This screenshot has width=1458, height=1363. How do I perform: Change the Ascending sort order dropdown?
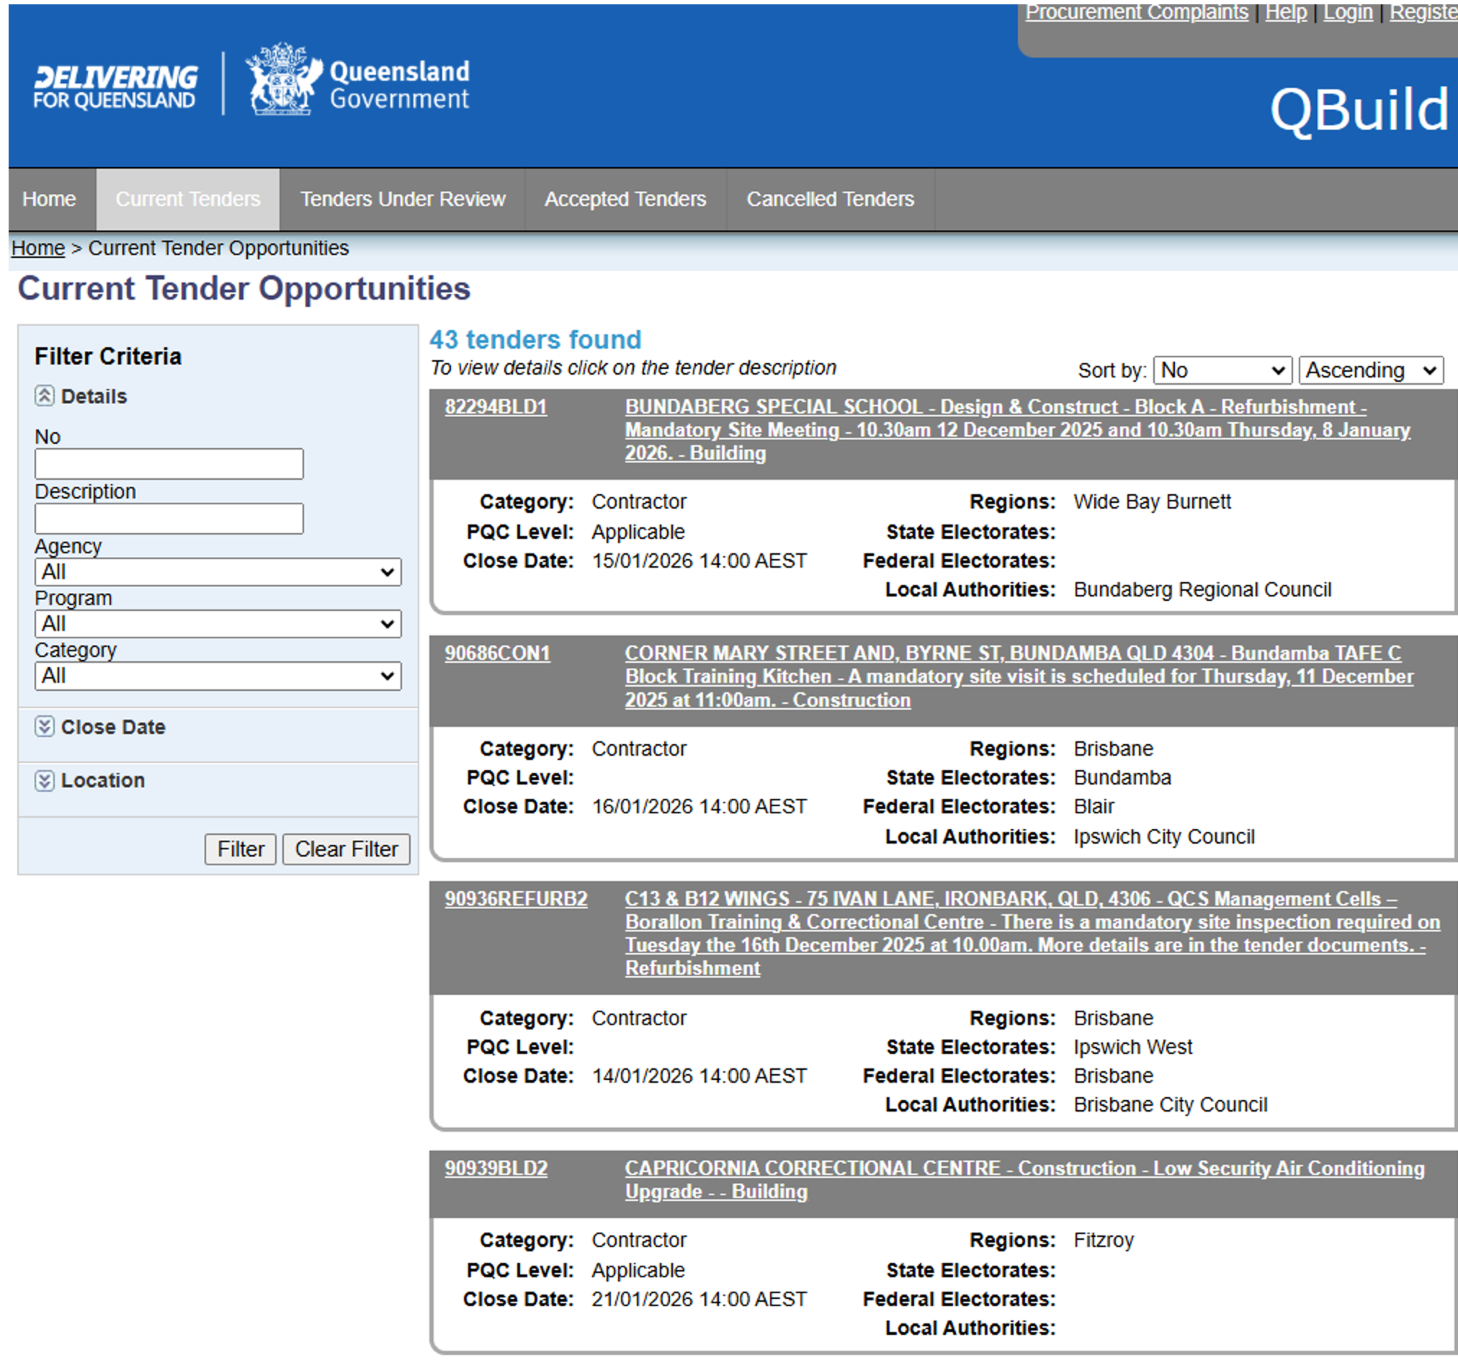[x=1370, y=370]
